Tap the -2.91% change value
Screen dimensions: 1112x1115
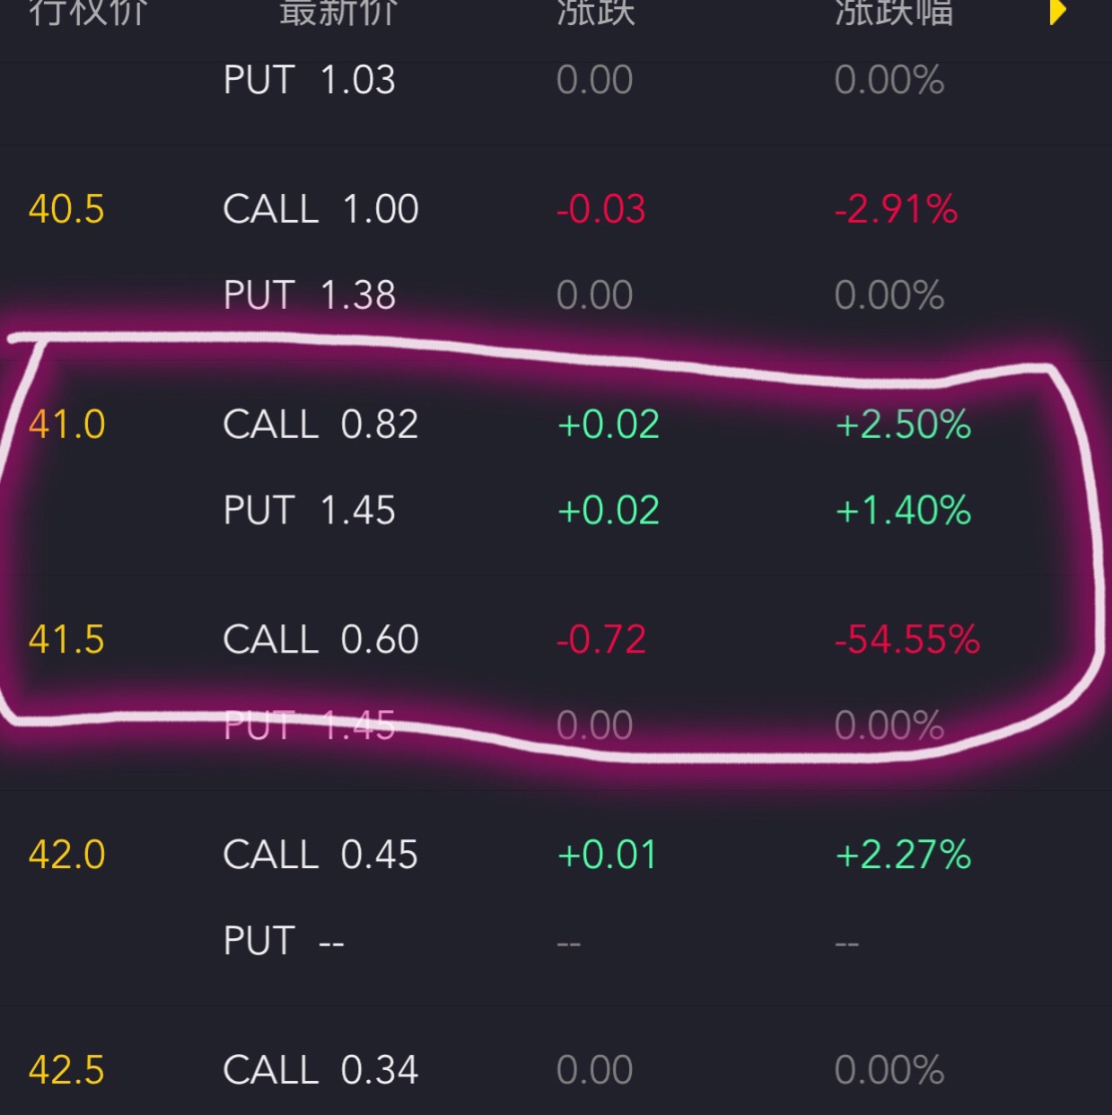(897, 210)
